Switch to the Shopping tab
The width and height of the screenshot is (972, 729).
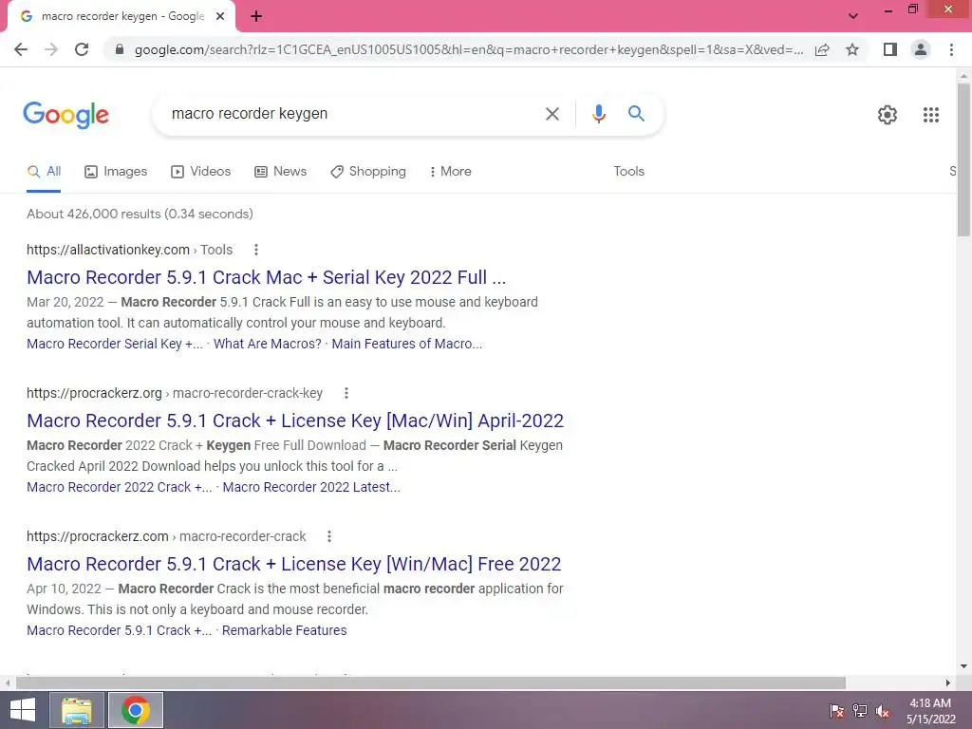click(x=368, y=172)
